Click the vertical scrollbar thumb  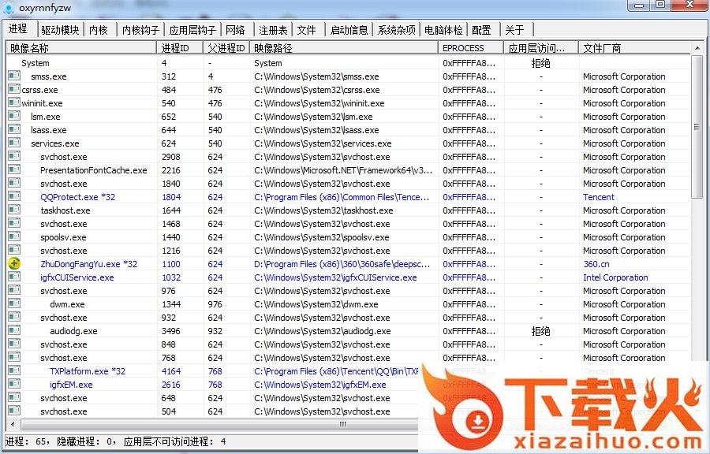point(697,127)
